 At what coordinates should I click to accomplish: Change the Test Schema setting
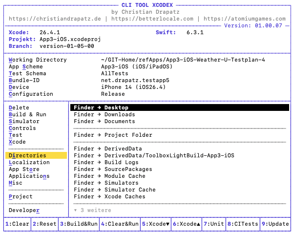pos(27,73)
